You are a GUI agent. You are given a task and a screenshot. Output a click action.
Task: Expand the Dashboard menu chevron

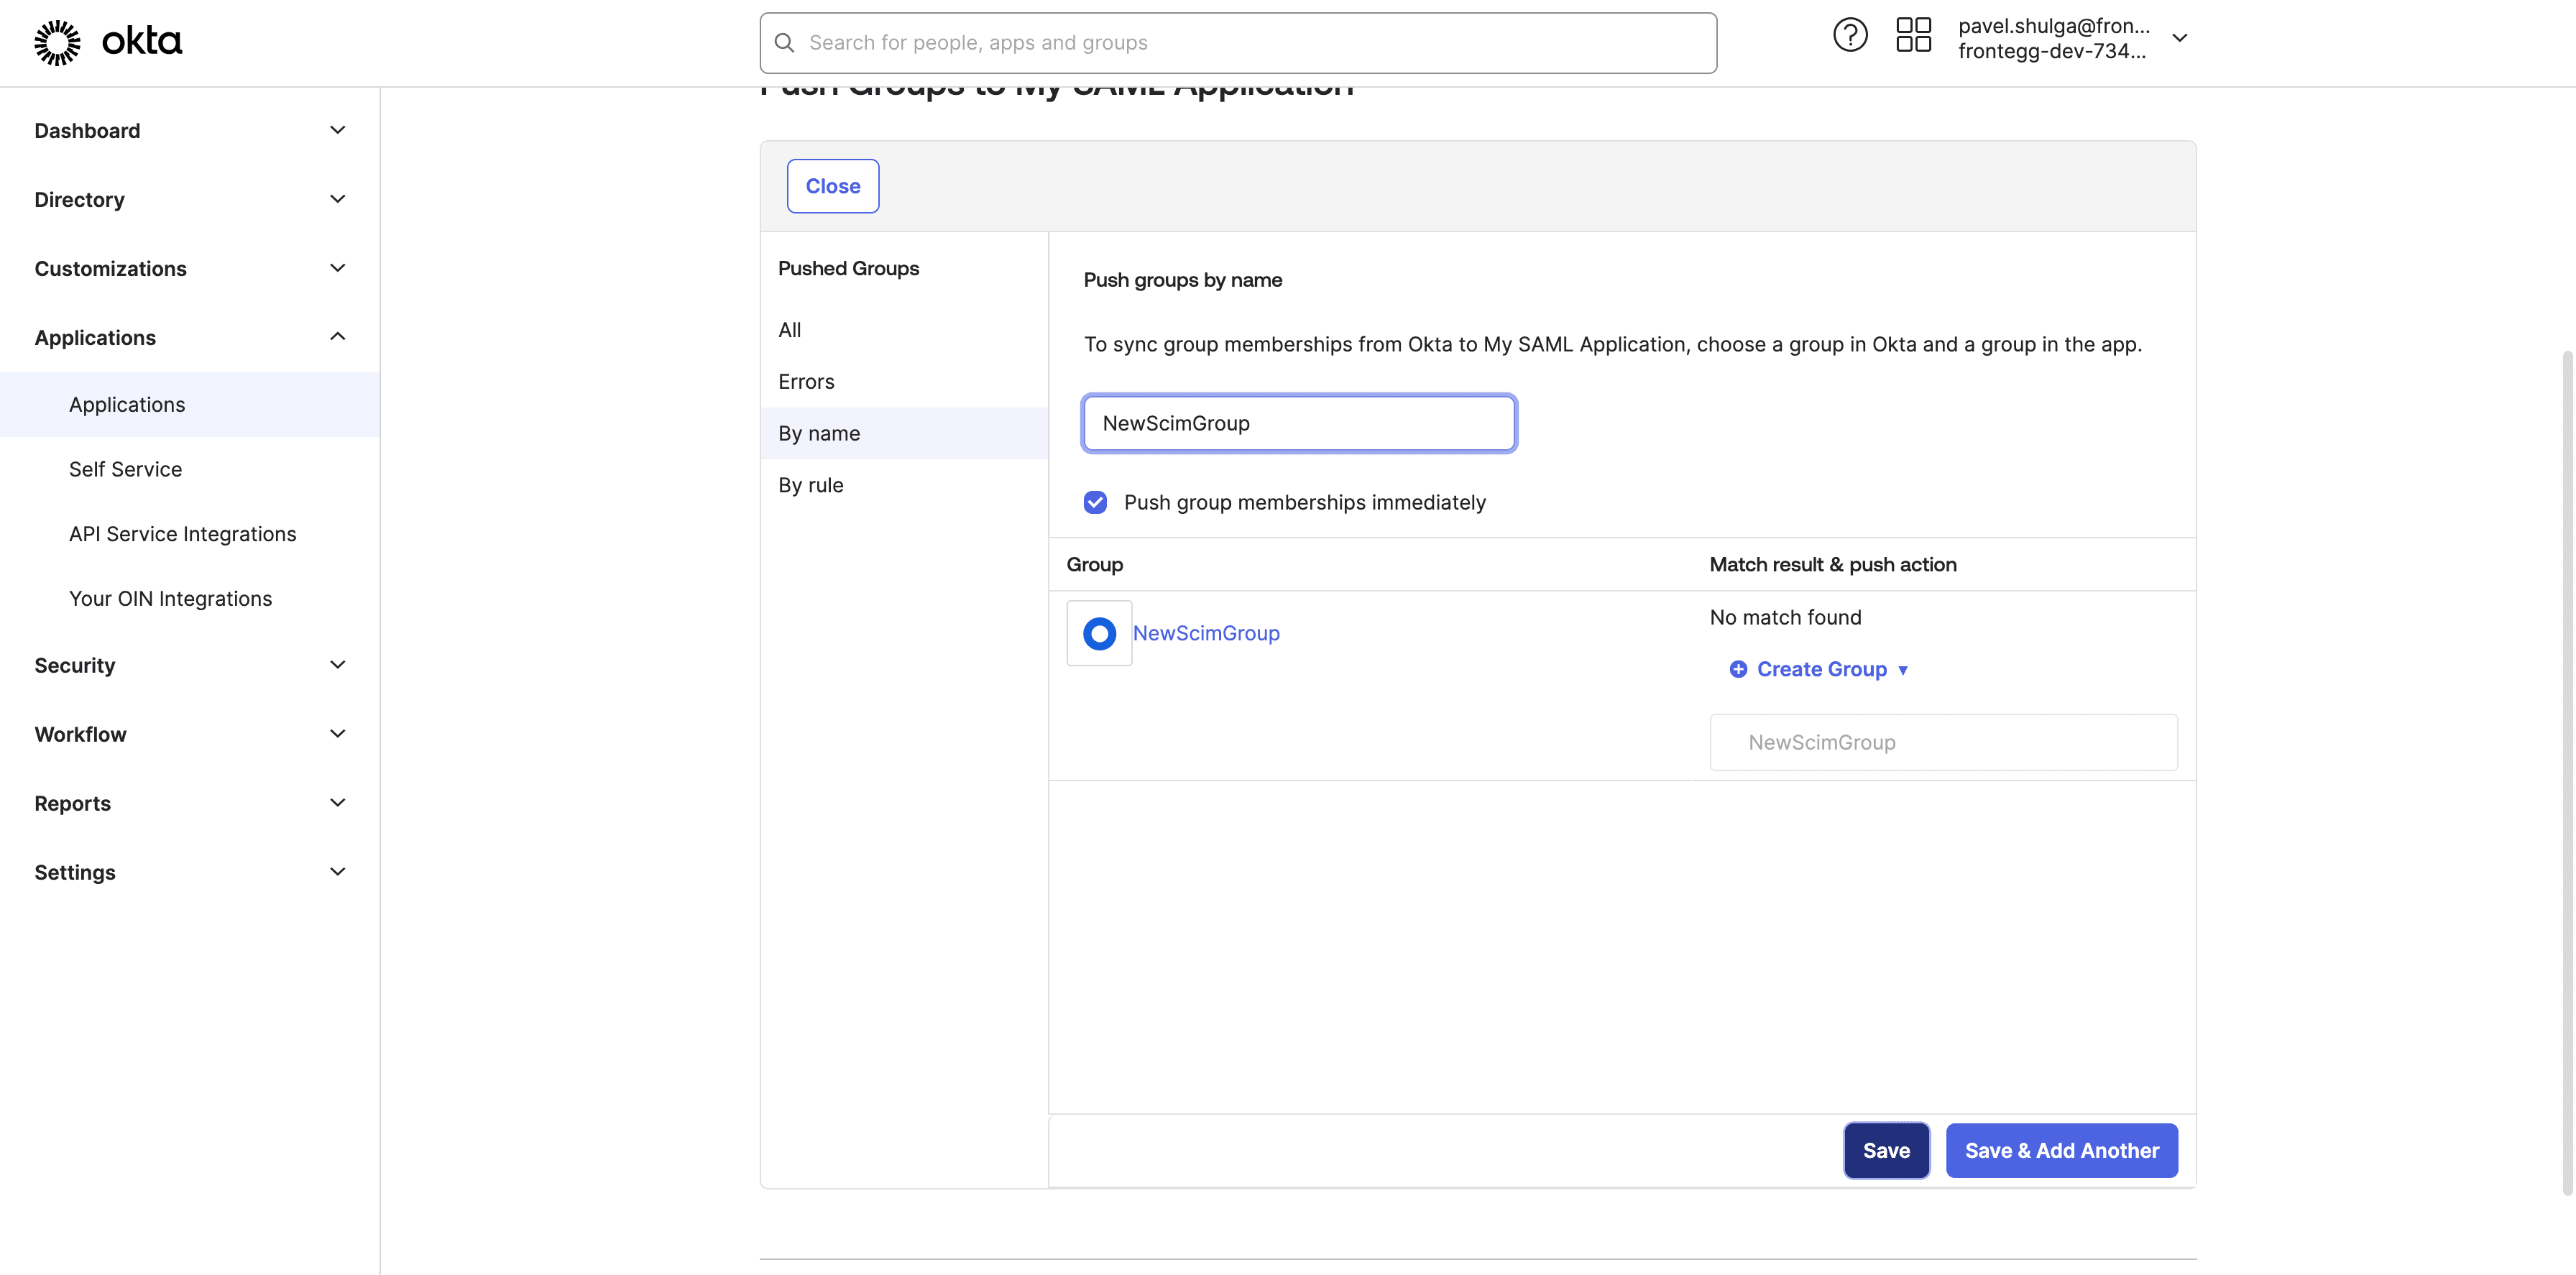click(338, 130)
